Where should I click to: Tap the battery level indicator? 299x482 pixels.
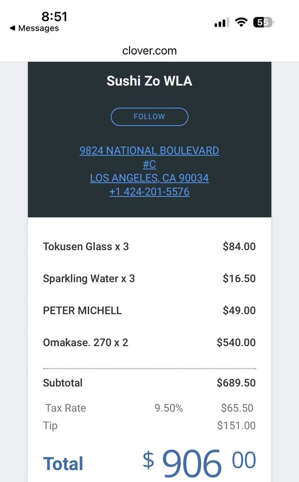(x=263, y=22)
